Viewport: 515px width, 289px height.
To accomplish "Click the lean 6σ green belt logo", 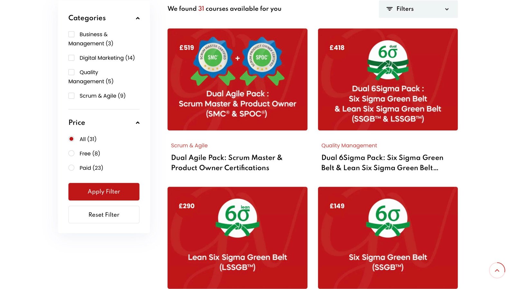I will (x=238, y=218).
